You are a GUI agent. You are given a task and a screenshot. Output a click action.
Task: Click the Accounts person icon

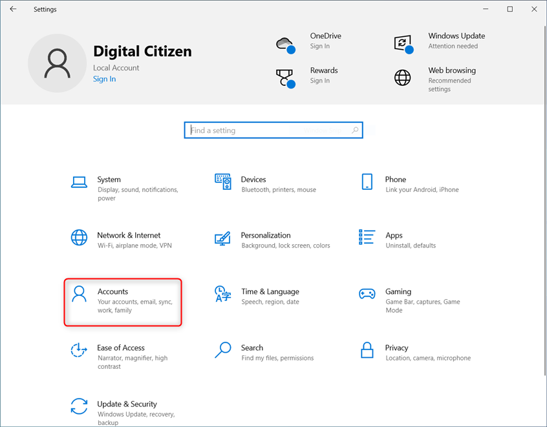[79, 294]
